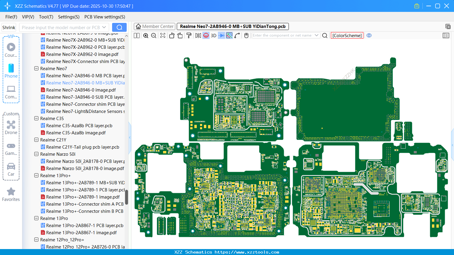Open the mouse settings icon
The image size is (454, 255).
pos(246,35)
